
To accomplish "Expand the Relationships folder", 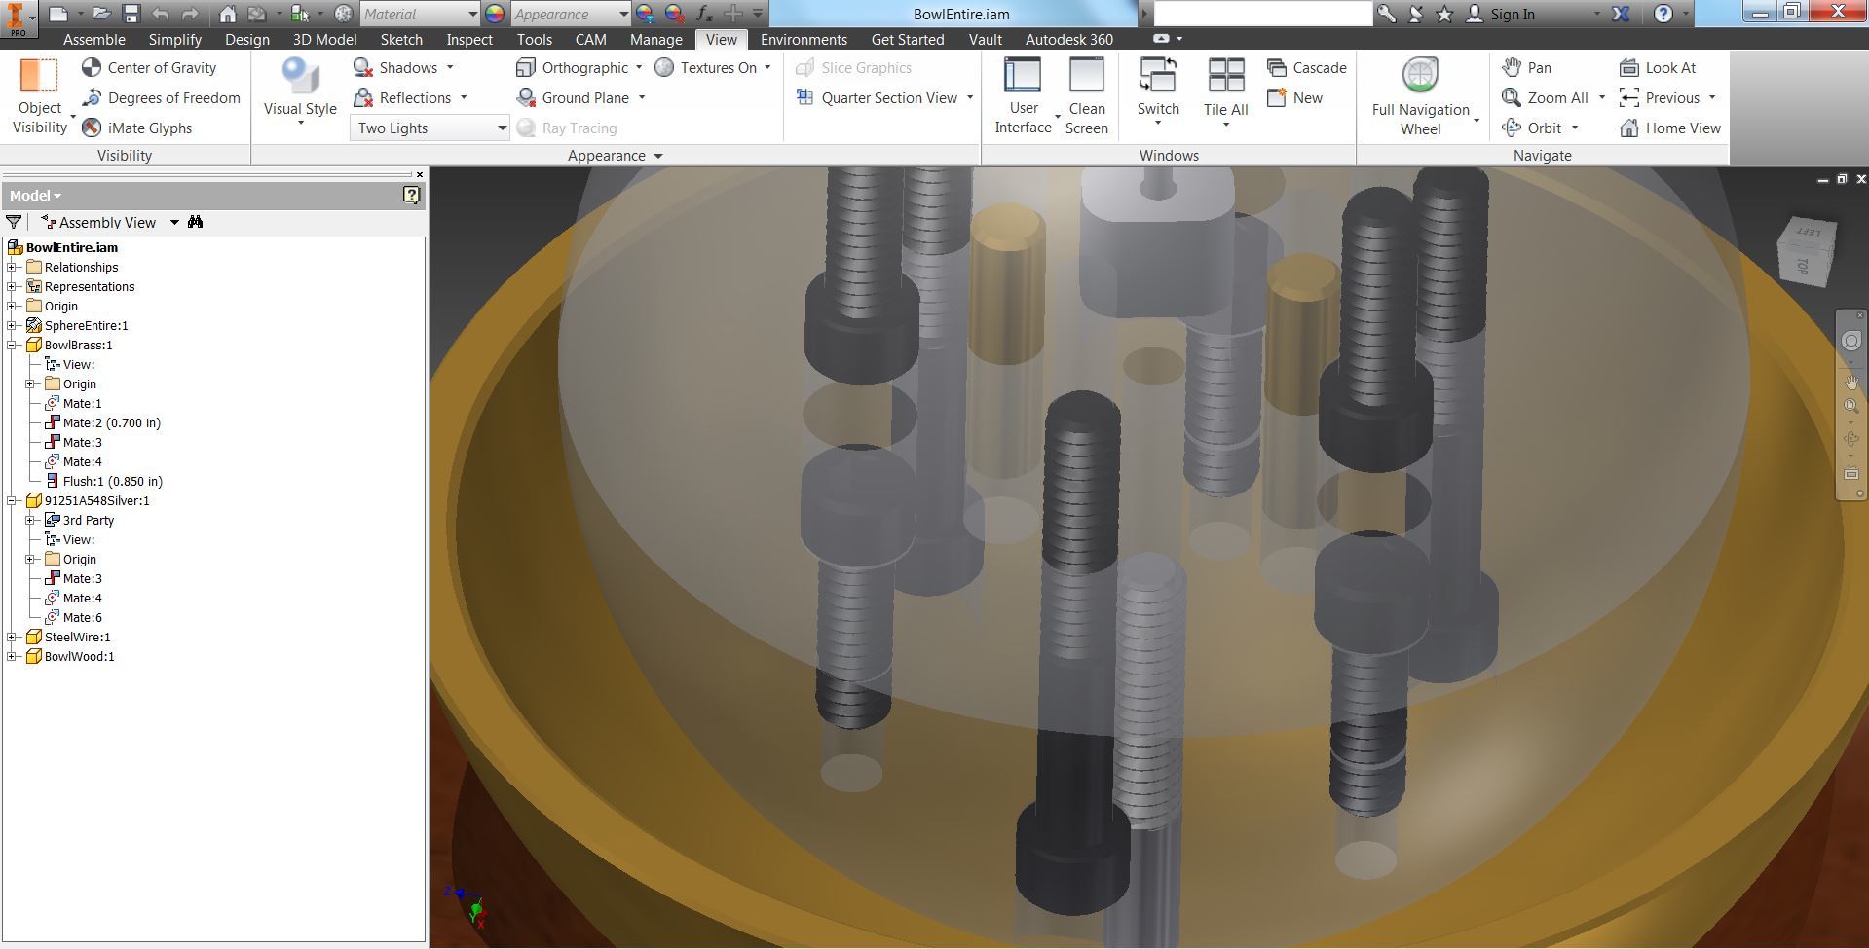I will [12, 267].
